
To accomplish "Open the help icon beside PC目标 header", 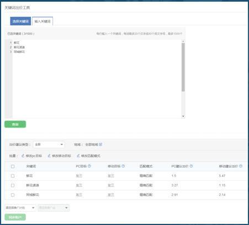I will (x=89, y=166).
